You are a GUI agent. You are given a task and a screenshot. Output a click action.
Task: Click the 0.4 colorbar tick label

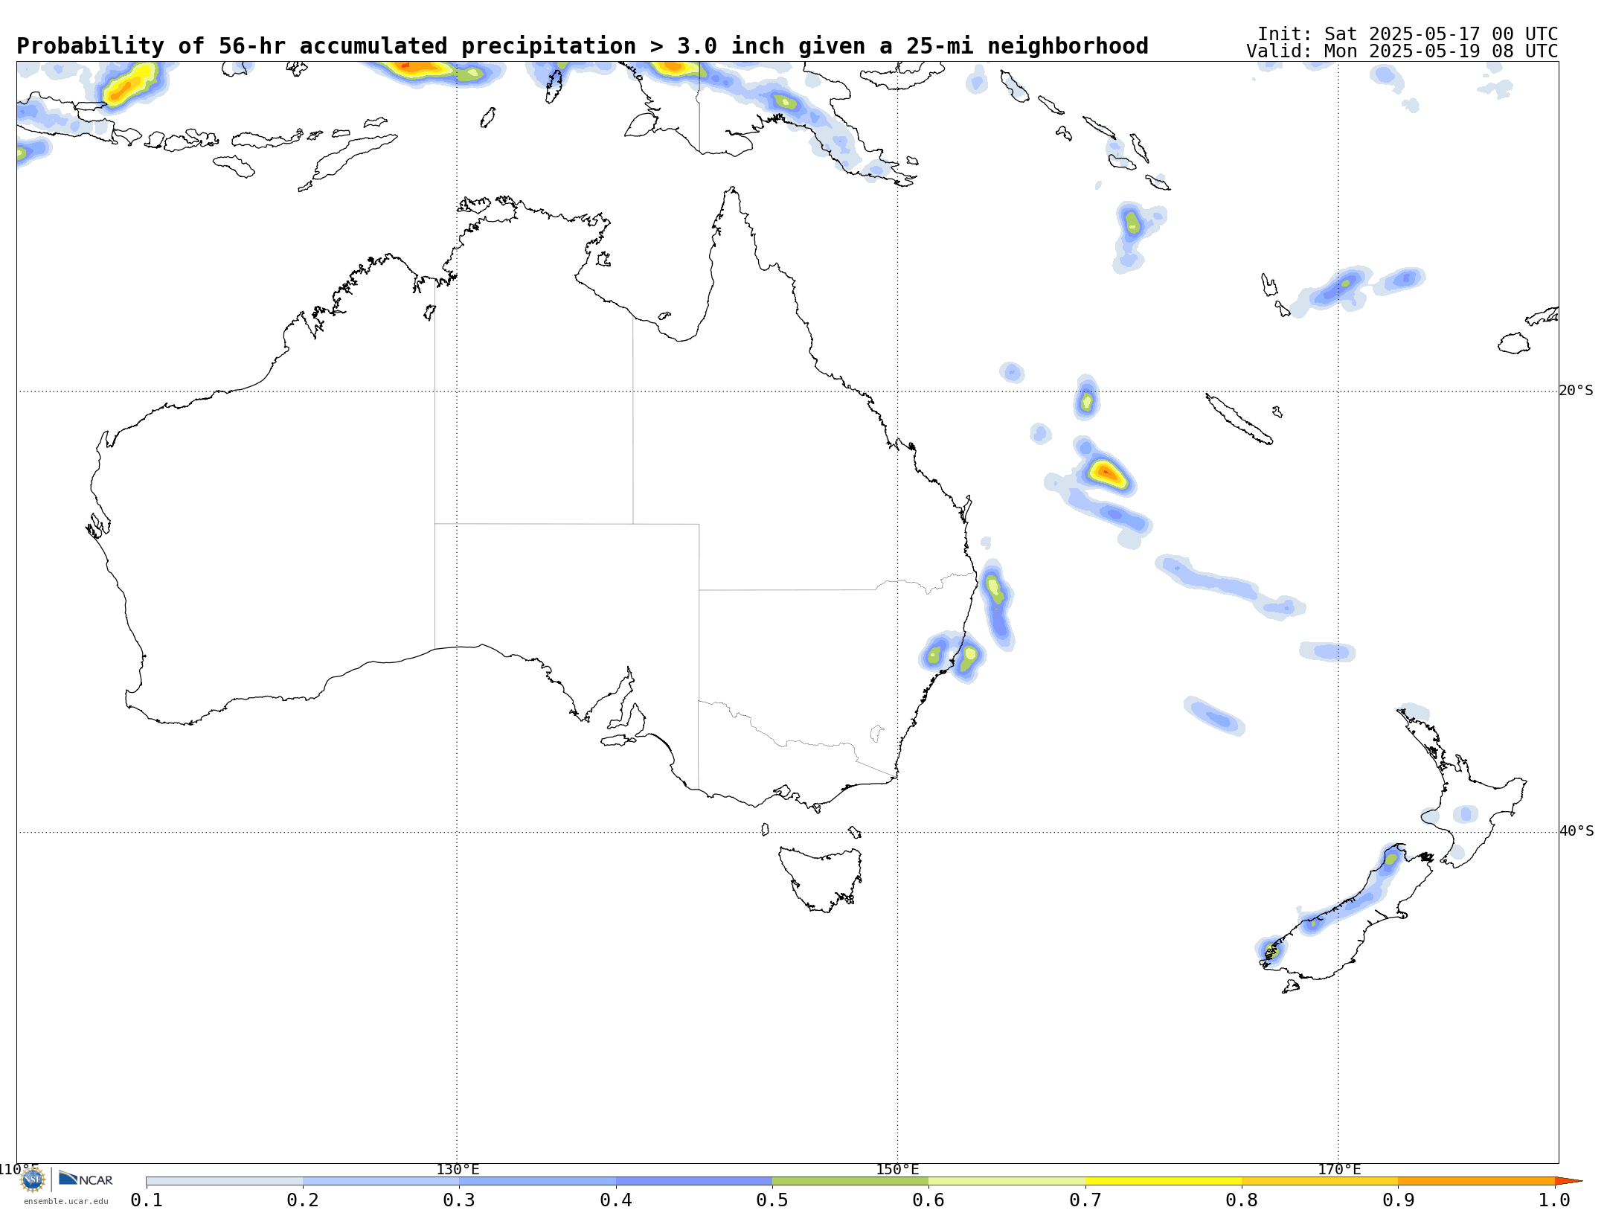point(616,1200)
